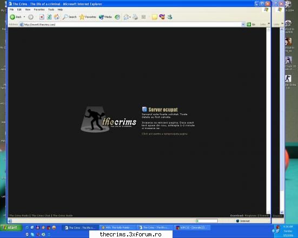Viewport: 298px width, 238px height.
Task: Go to the Home page icon
Action: [57, 17]
